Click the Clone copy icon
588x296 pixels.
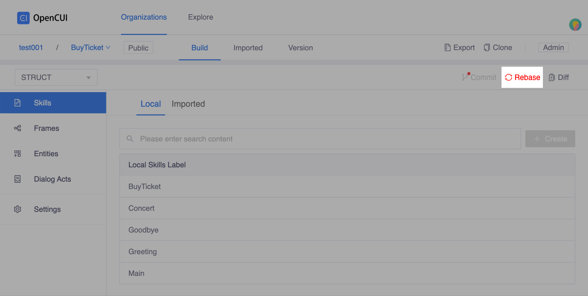pos(487,47)
